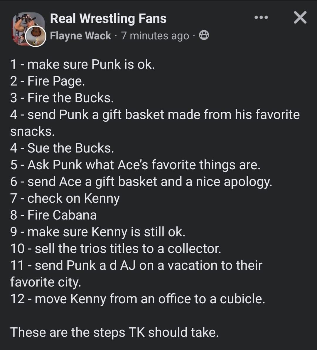The height and width of the screenshot is (350, 317).
Task: Click the "send Ace a gift basket" line
Action: click(x=141, y=182)
